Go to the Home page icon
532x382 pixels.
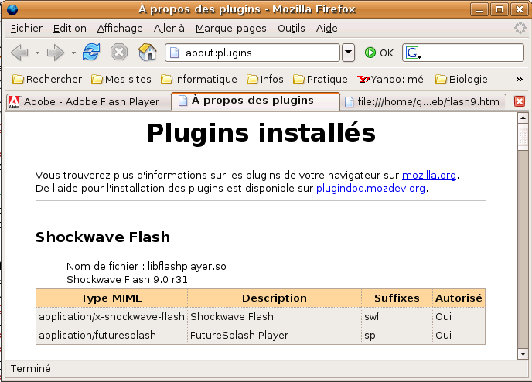tap(147, 53)
